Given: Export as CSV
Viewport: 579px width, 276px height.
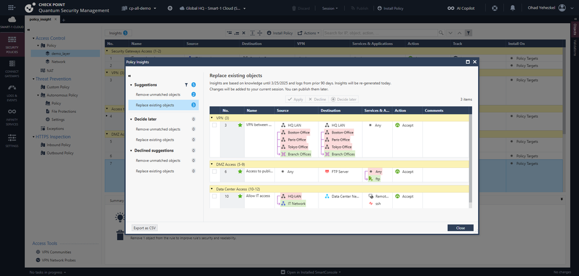Looking at the screenshot, I should tap(144, 228).
